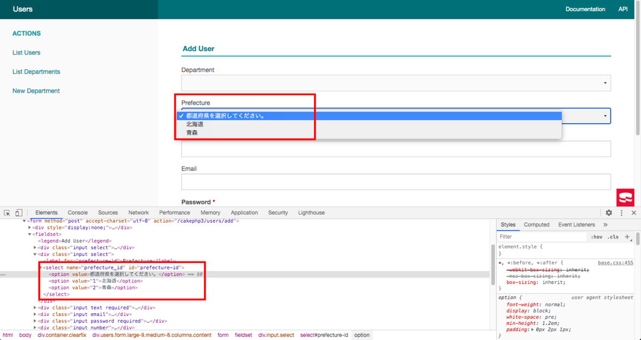
Task: Click the Users header title
Action: click(22, 9)
